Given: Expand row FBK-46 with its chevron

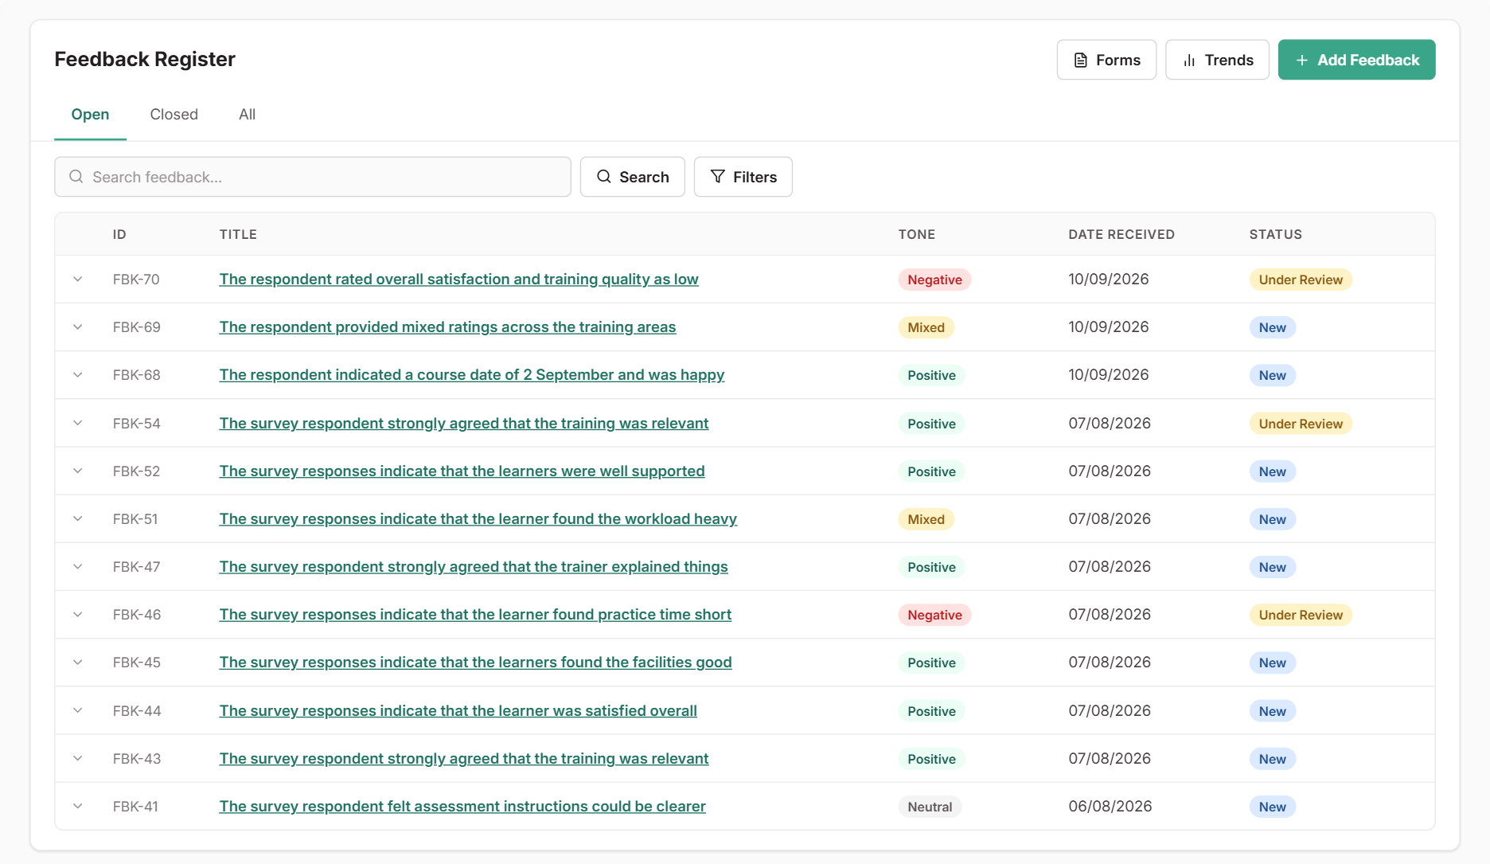Looking at the screenshot, I should point(78,615).
